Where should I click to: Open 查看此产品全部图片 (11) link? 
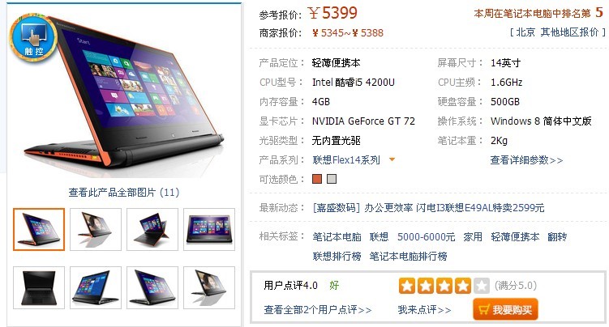coord(124,192)
